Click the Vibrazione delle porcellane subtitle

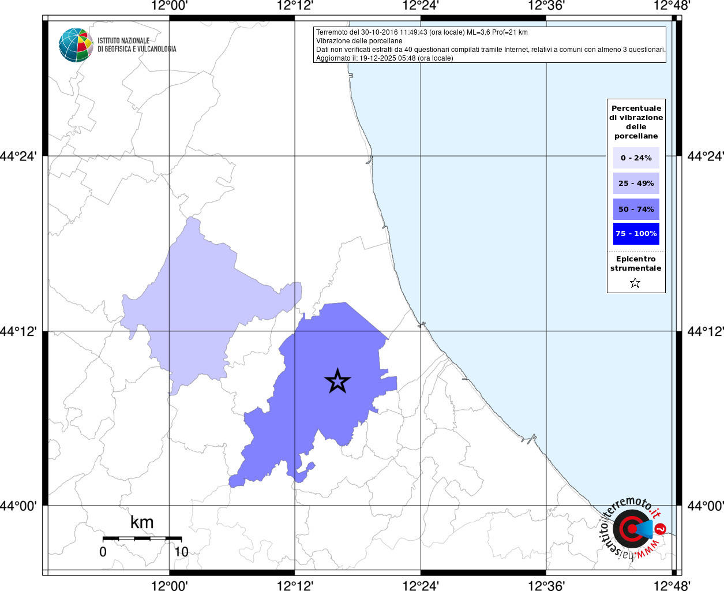pos(359,41)
